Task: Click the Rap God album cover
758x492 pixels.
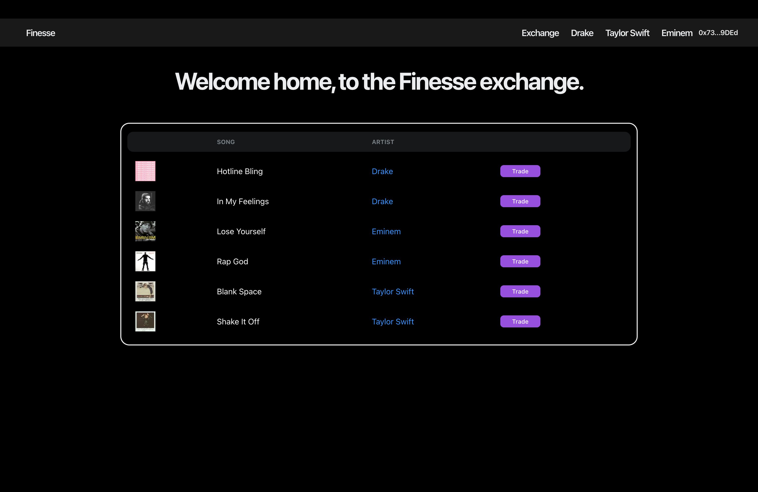Action: click(145, 261)
